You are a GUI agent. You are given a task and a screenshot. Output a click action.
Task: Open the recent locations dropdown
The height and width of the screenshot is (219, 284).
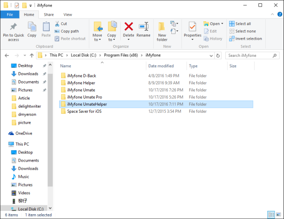(x=25, y=55)
